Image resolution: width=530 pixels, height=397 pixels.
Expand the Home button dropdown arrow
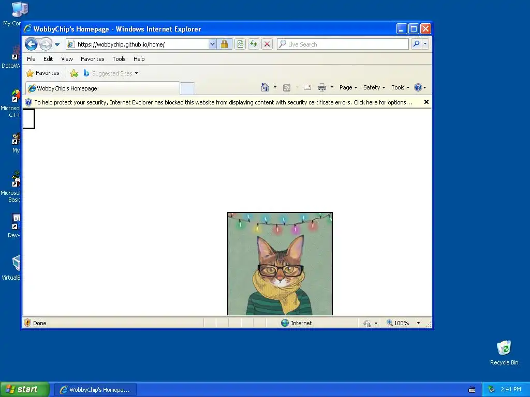pos(275,87)
